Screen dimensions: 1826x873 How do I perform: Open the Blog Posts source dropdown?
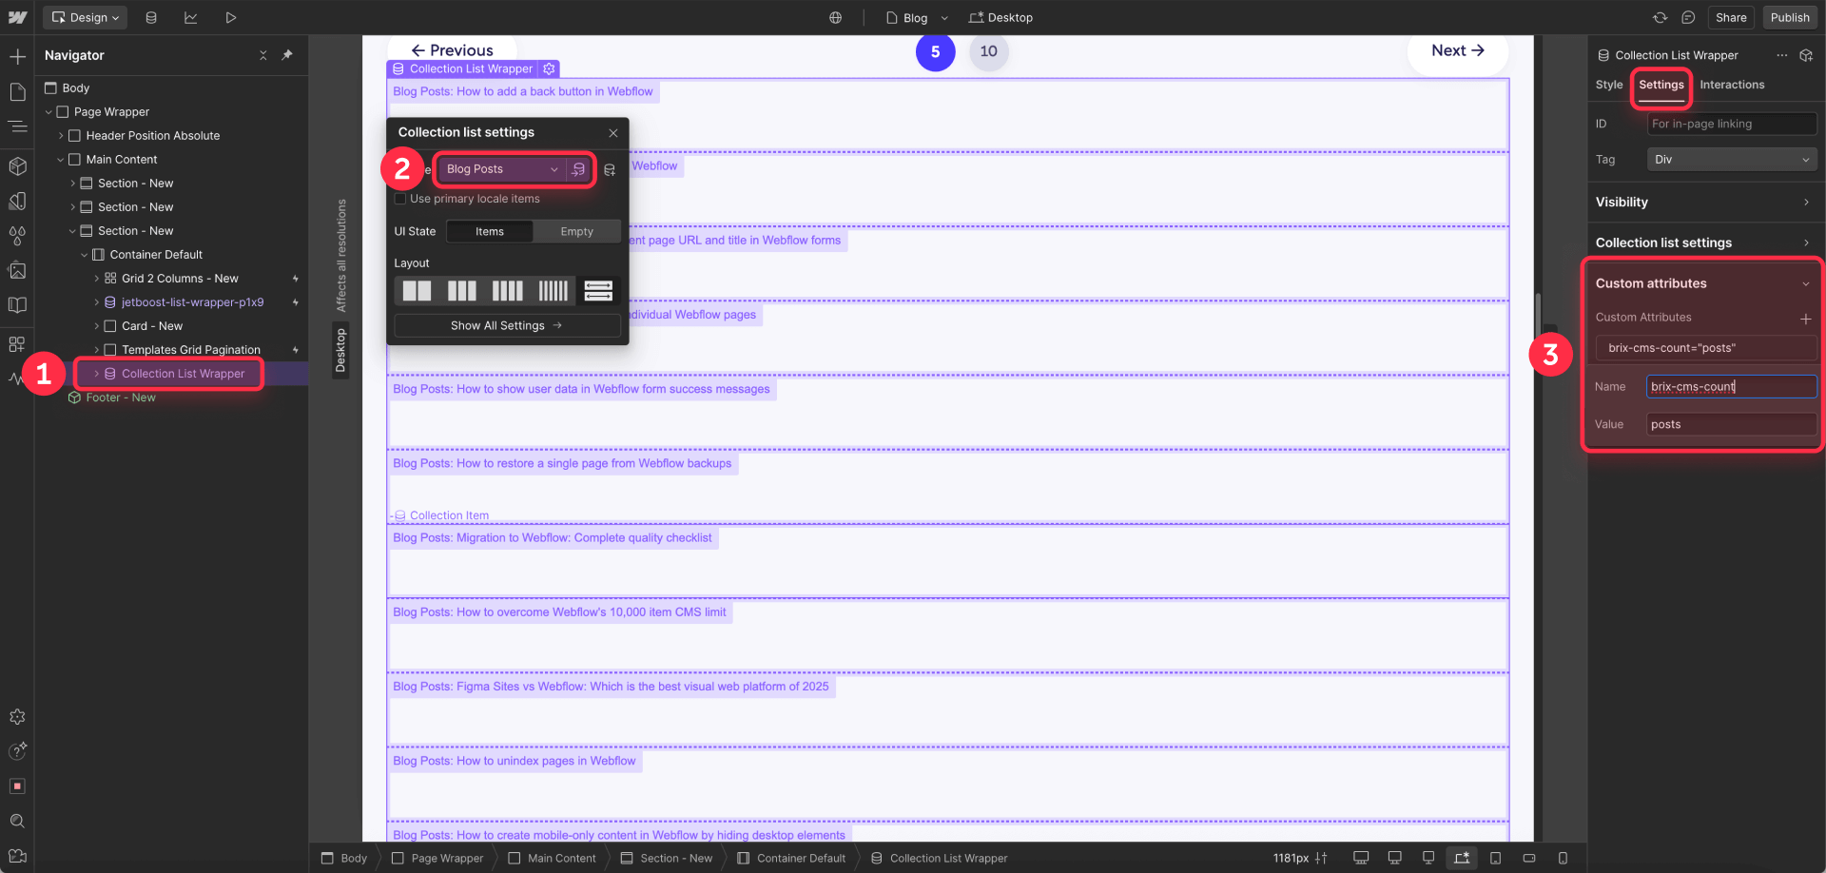[502, 169]
